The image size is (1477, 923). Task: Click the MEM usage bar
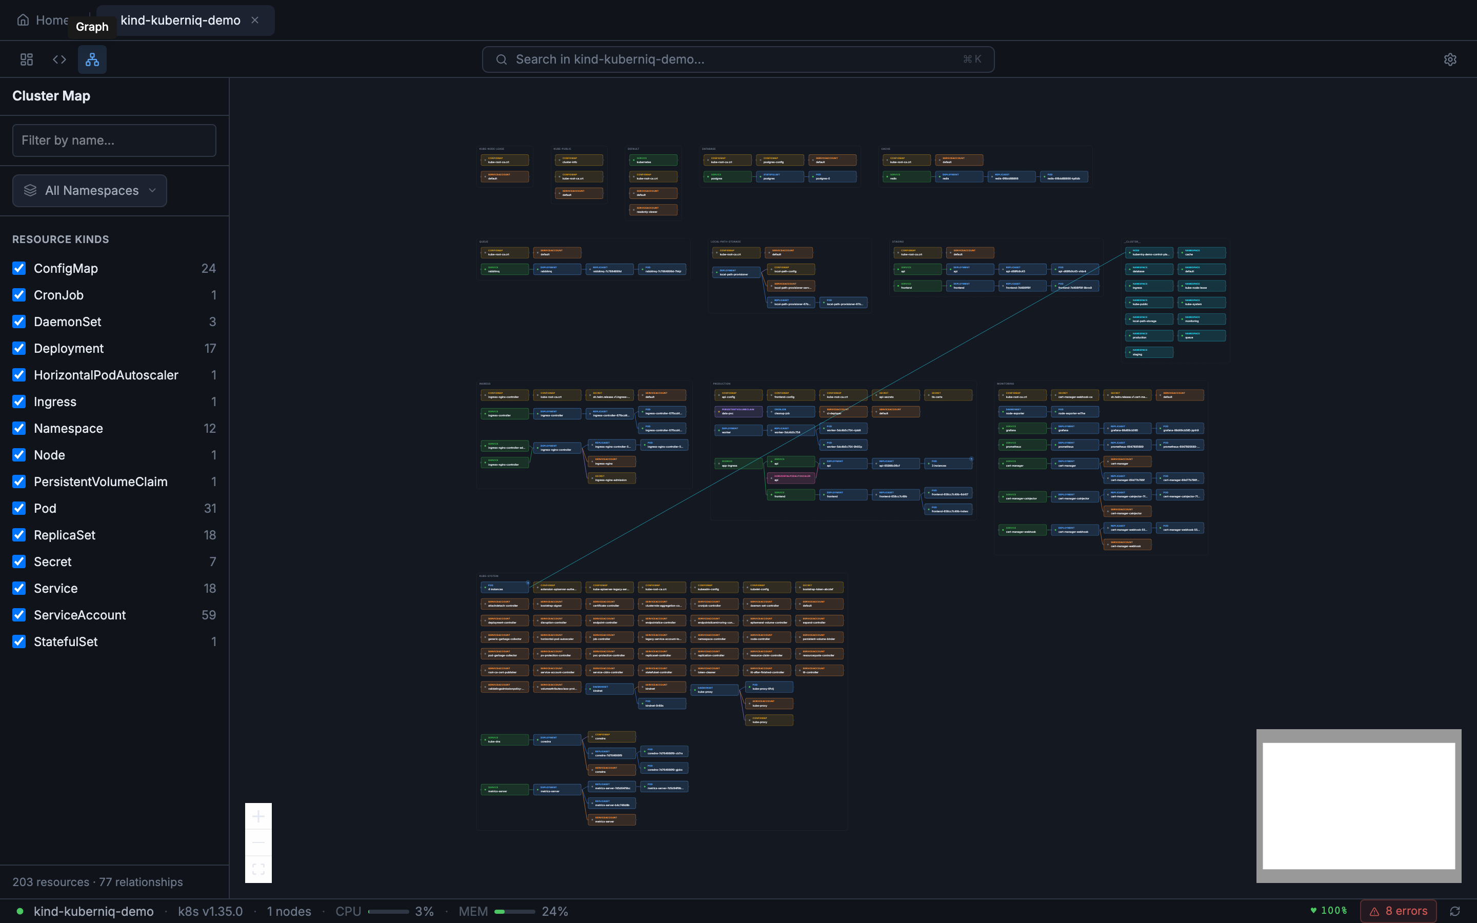pos(514,911)
